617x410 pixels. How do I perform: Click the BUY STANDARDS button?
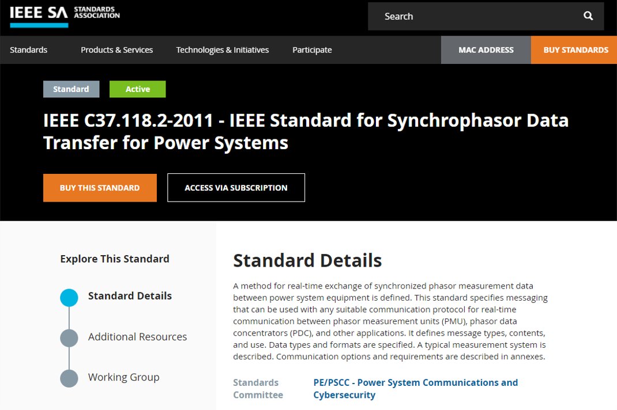pos(575,50)
